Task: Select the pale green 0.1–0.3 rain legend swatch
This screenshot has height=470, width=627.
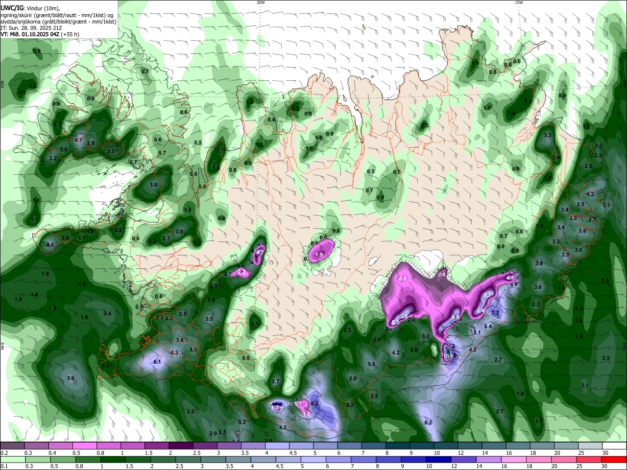Action: 13,459
